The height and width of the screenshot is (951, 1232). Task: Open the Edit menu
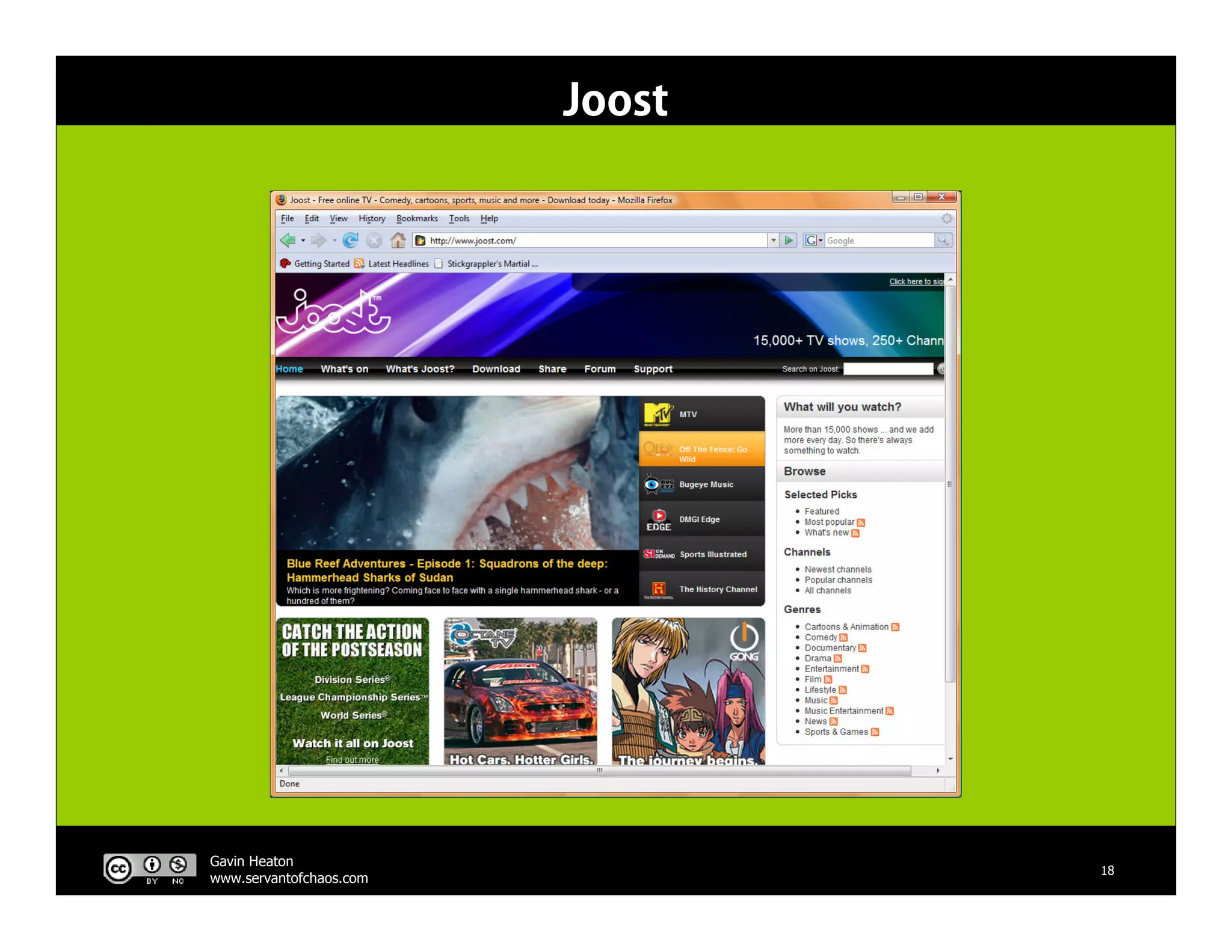(312, 218)
